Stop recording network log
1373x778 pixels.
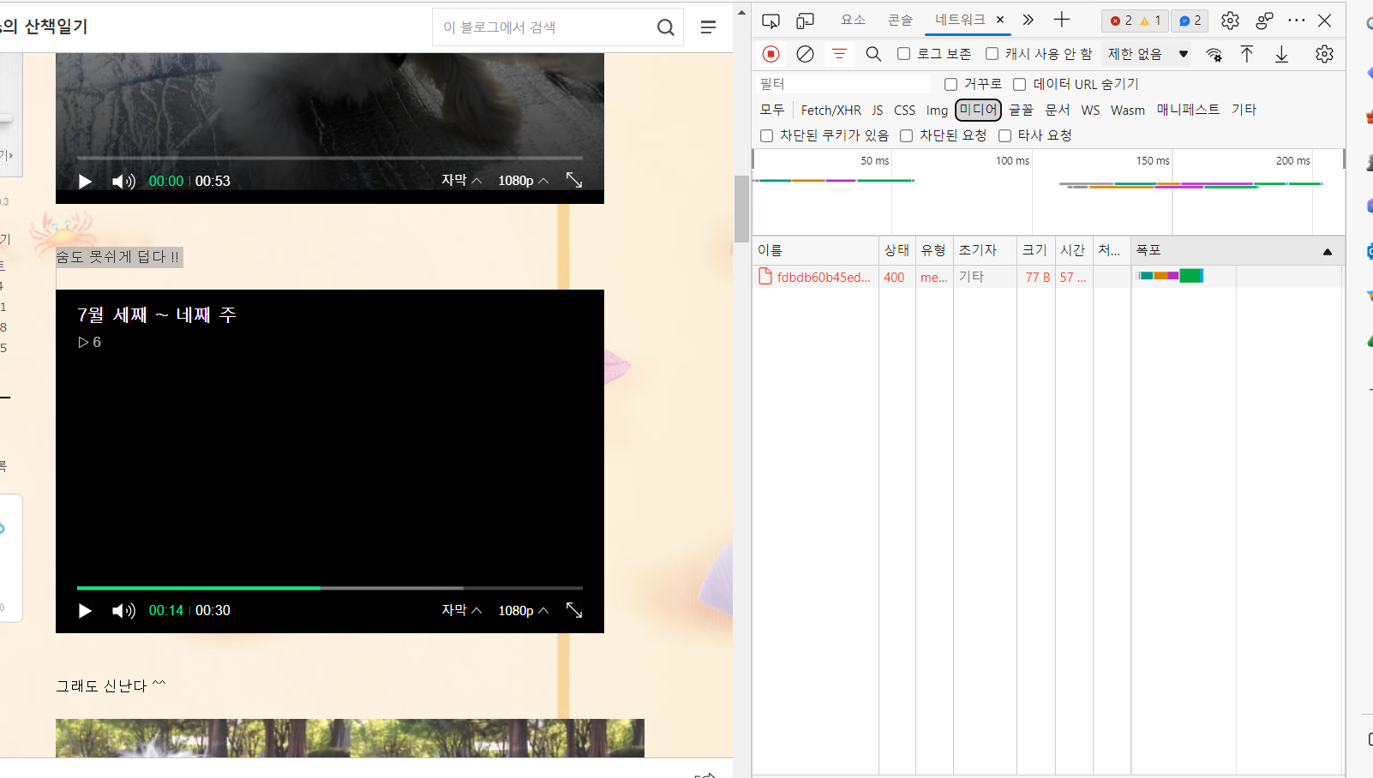click(770, 54)
